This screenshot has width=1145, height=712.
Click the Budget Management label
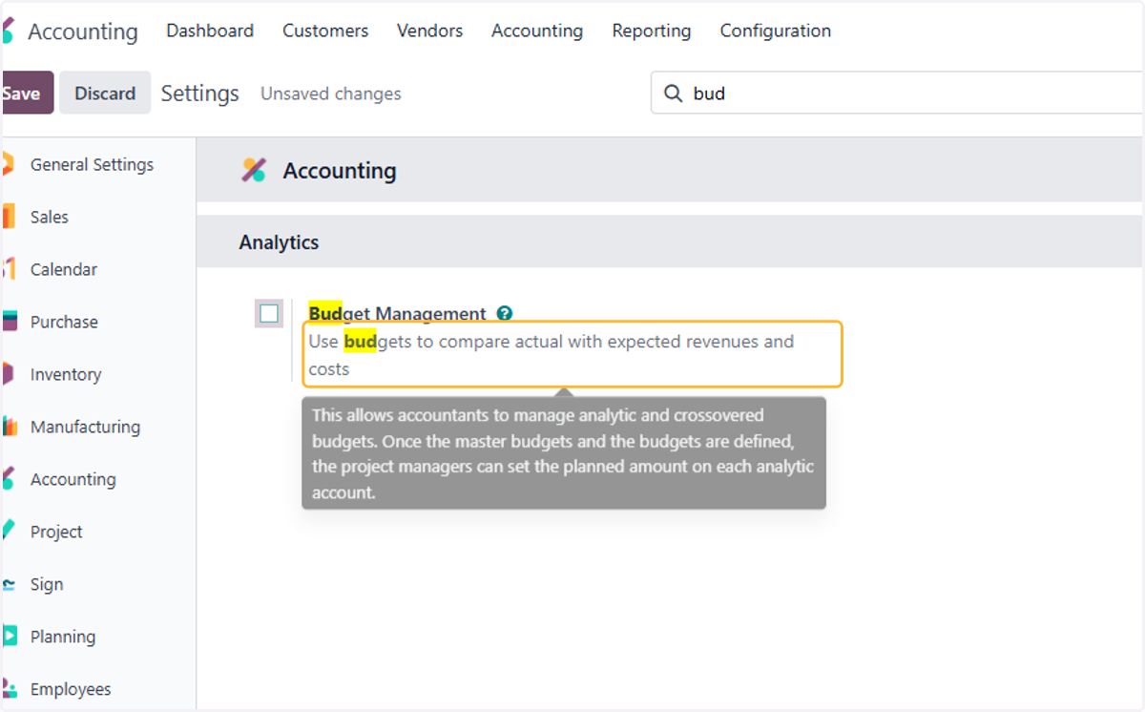(397, 313)
